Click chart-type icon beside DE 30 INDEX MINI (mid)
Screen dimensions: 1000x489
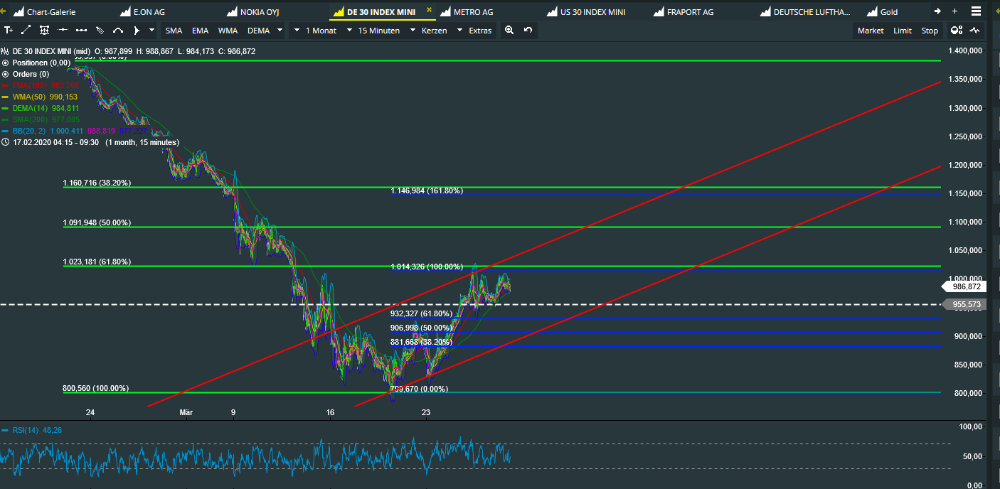point(5,51)
